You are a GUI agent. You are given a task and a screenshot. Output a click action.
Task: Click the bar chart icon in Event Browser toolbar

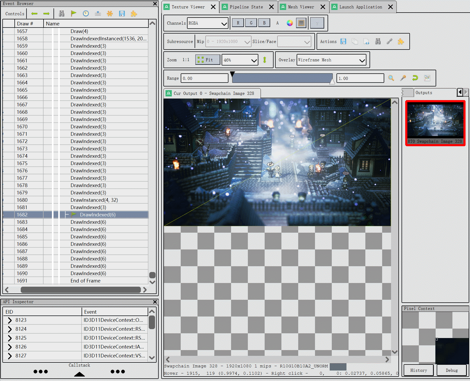point(98,14)
